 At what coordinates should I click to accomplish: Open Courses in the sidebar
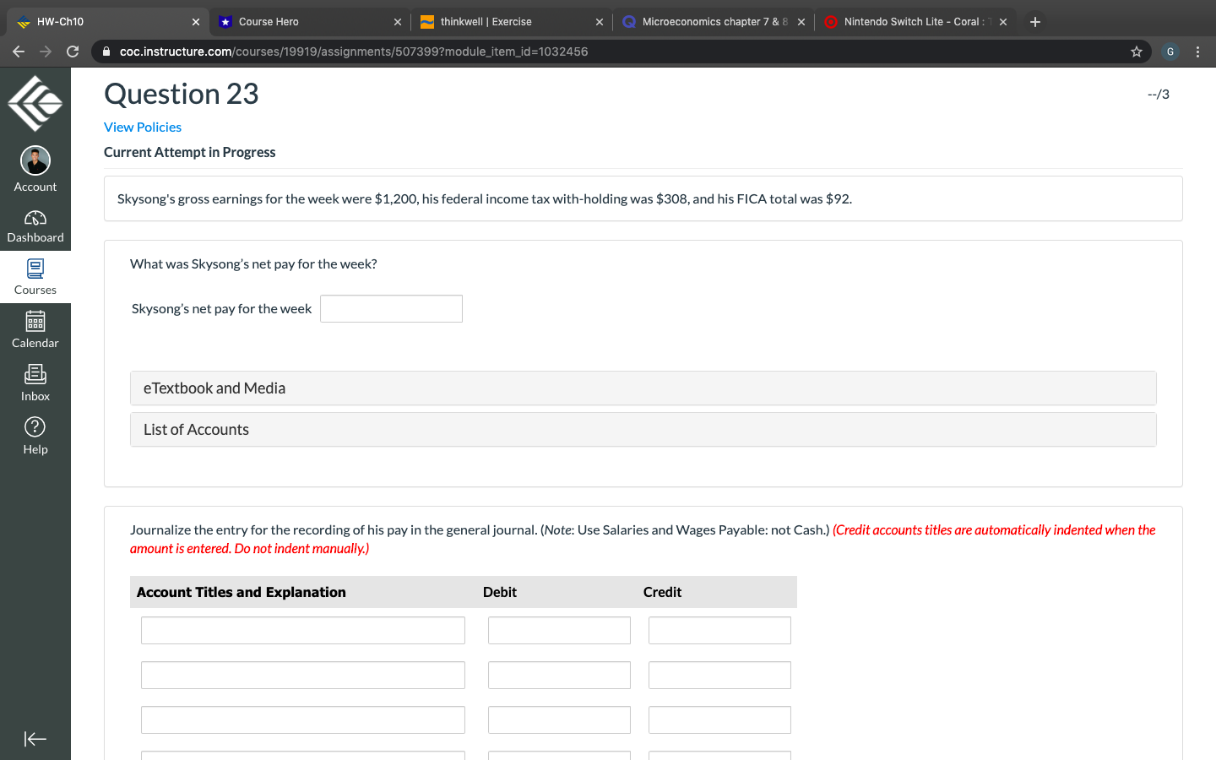(x=35, y=277)
